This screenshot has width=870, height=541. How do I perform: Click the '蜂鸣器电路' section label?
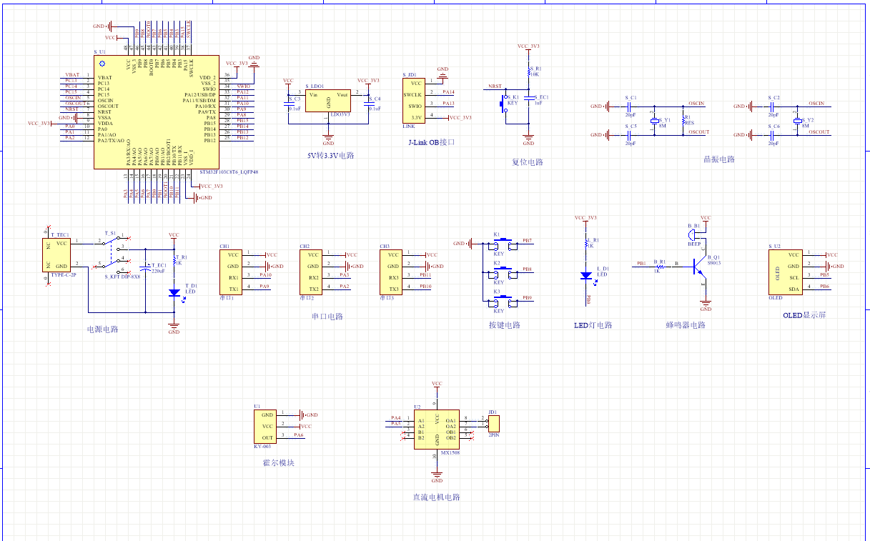coord(685,324)
